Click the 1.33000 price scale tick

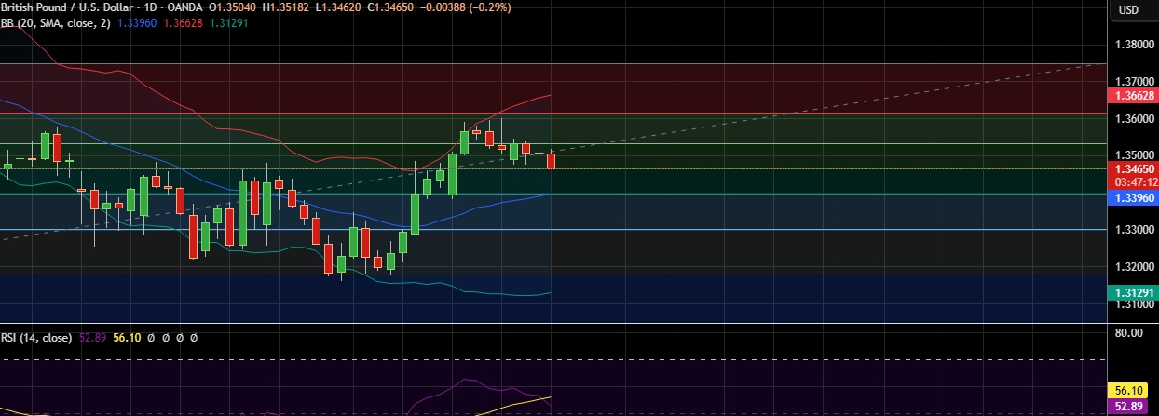1134,229
